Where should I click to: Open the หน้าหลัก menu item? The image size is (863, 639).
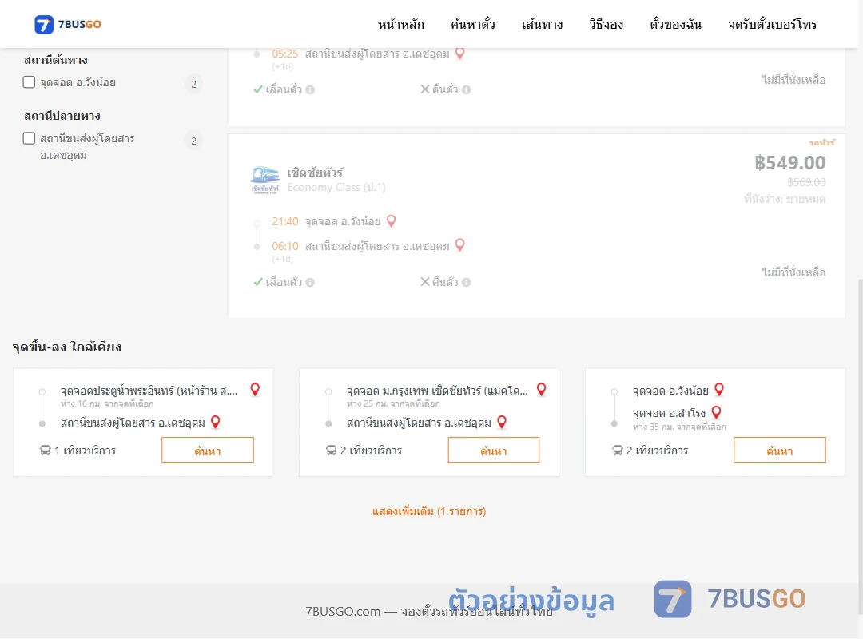pyautogui.click(x=400, y=24)
